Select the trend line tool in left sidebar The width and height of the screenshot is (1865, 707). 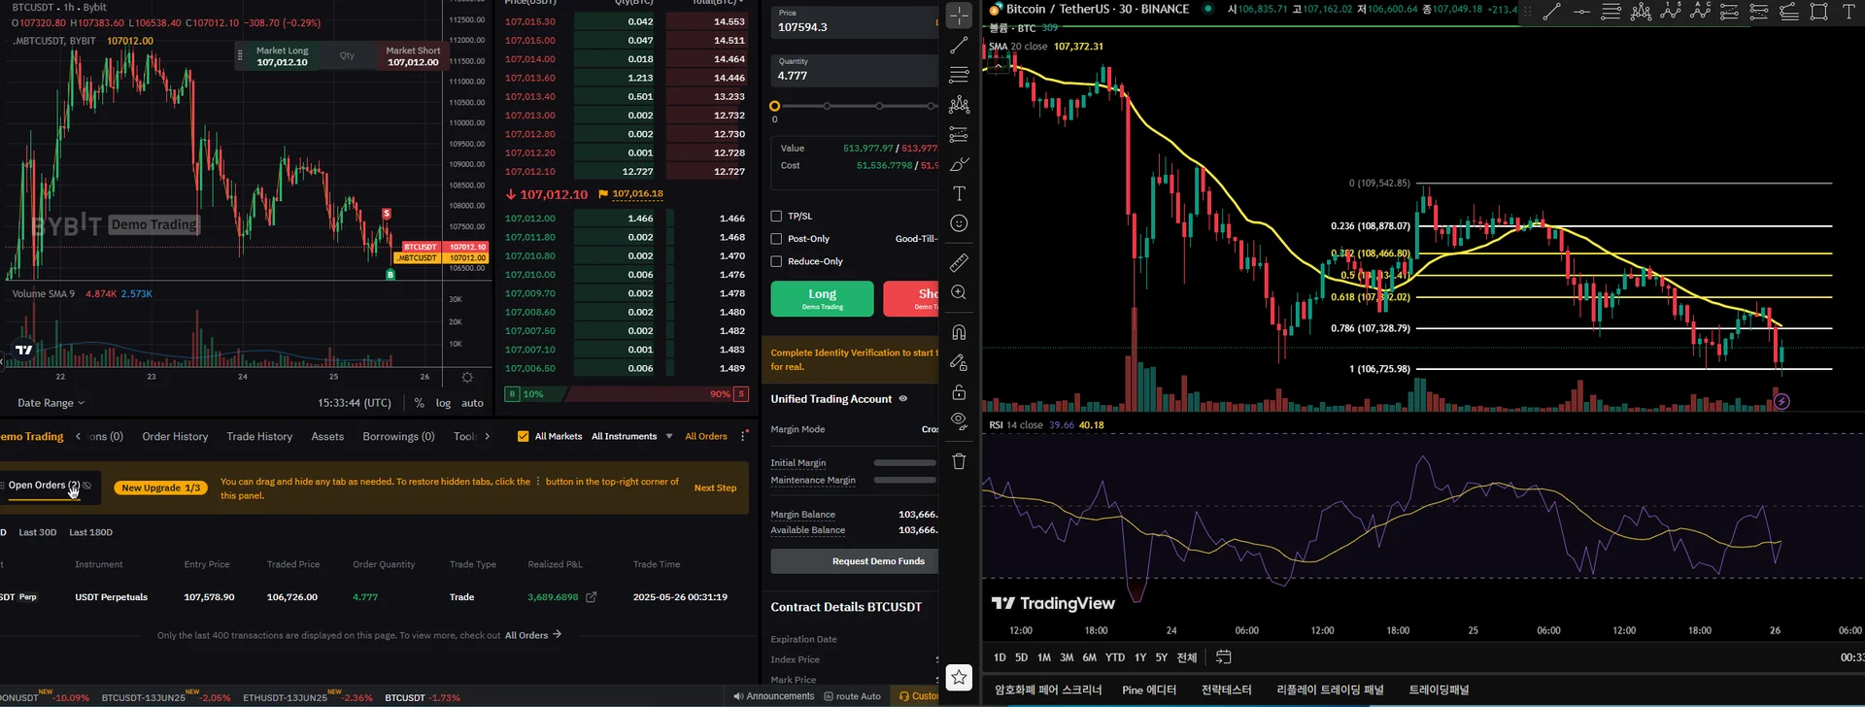coord(959,46)
